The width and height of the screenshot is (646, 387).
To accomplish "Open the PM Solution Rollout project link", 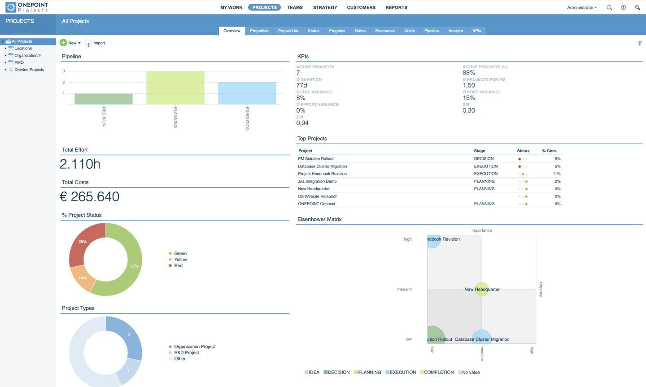I will pos(315,159).
